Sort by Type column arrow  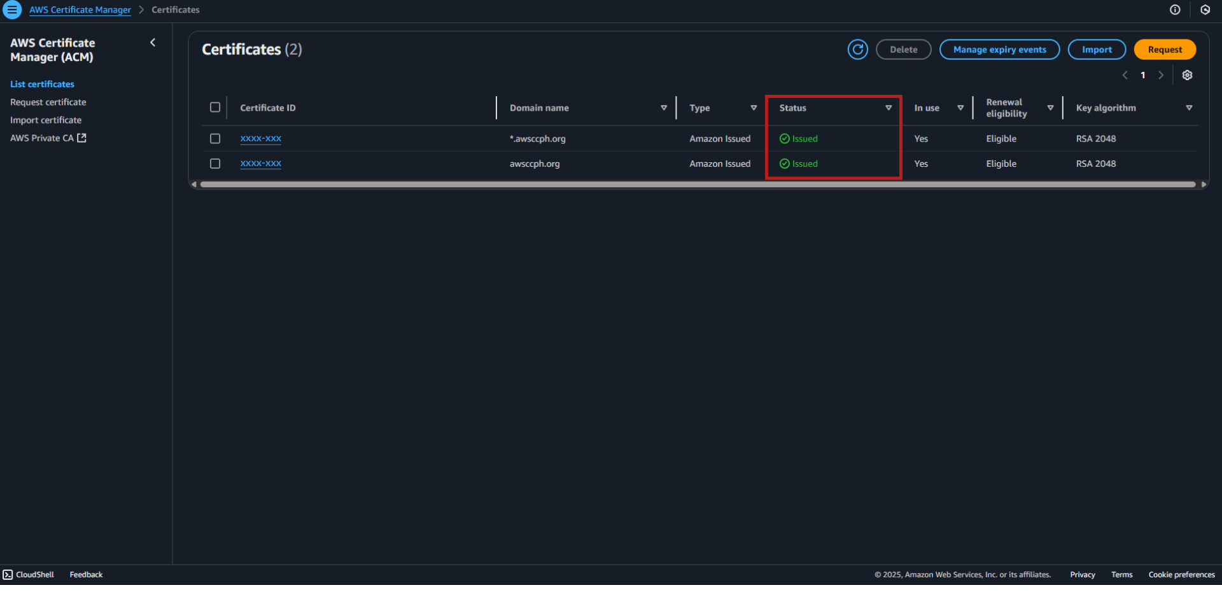tap(754, 108)
